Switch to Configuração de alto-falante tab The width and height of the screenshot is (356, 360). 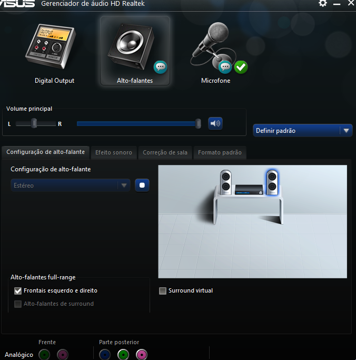pyautogui.click(x=46, y=152)
